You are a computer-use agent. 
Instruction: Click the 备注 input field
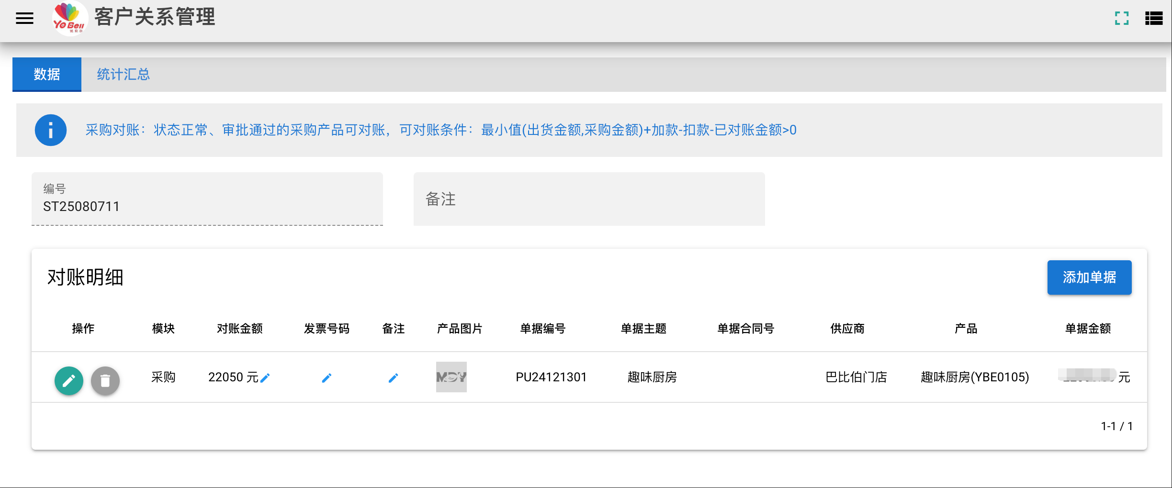click(x=589, y=199)
